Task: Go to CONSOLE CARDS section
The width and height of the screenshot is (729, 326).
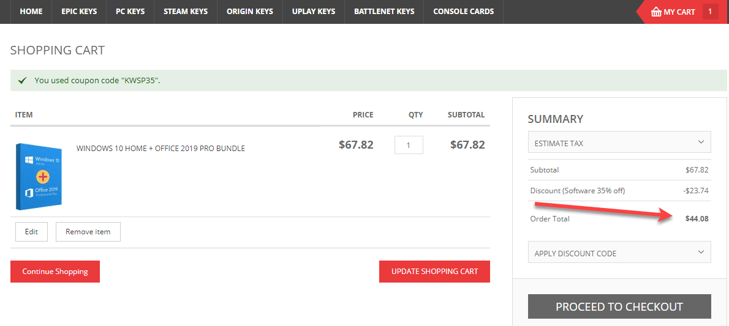Action: [464, 12]
